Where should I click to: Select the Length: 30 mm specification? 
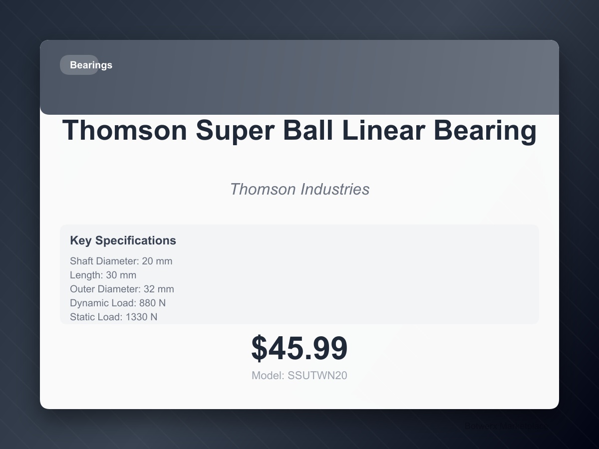point(103,275)
